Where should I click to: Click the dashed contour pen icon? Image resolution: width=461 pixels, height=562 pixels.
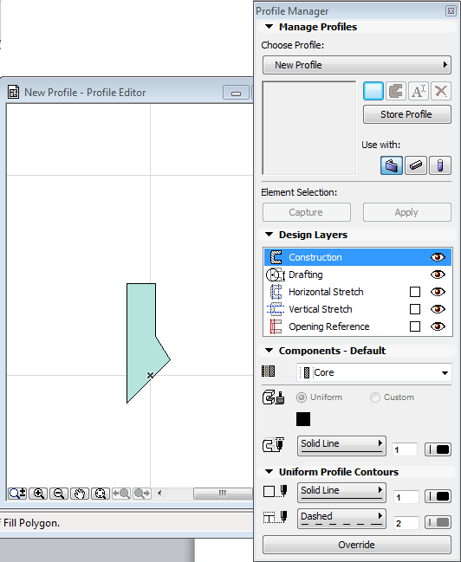[x=276, y=517]
